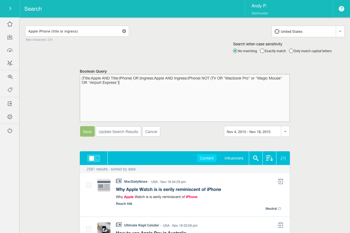Viewport: 350px width, 233px height.
Task: Click the Max characters: 224 text
Action: [39, 40]
